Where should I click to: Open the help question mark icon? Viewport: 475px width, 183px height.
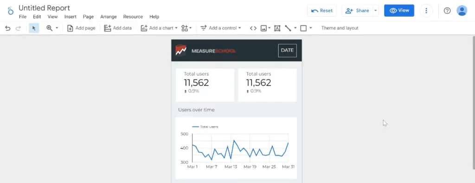pos(447,11)
